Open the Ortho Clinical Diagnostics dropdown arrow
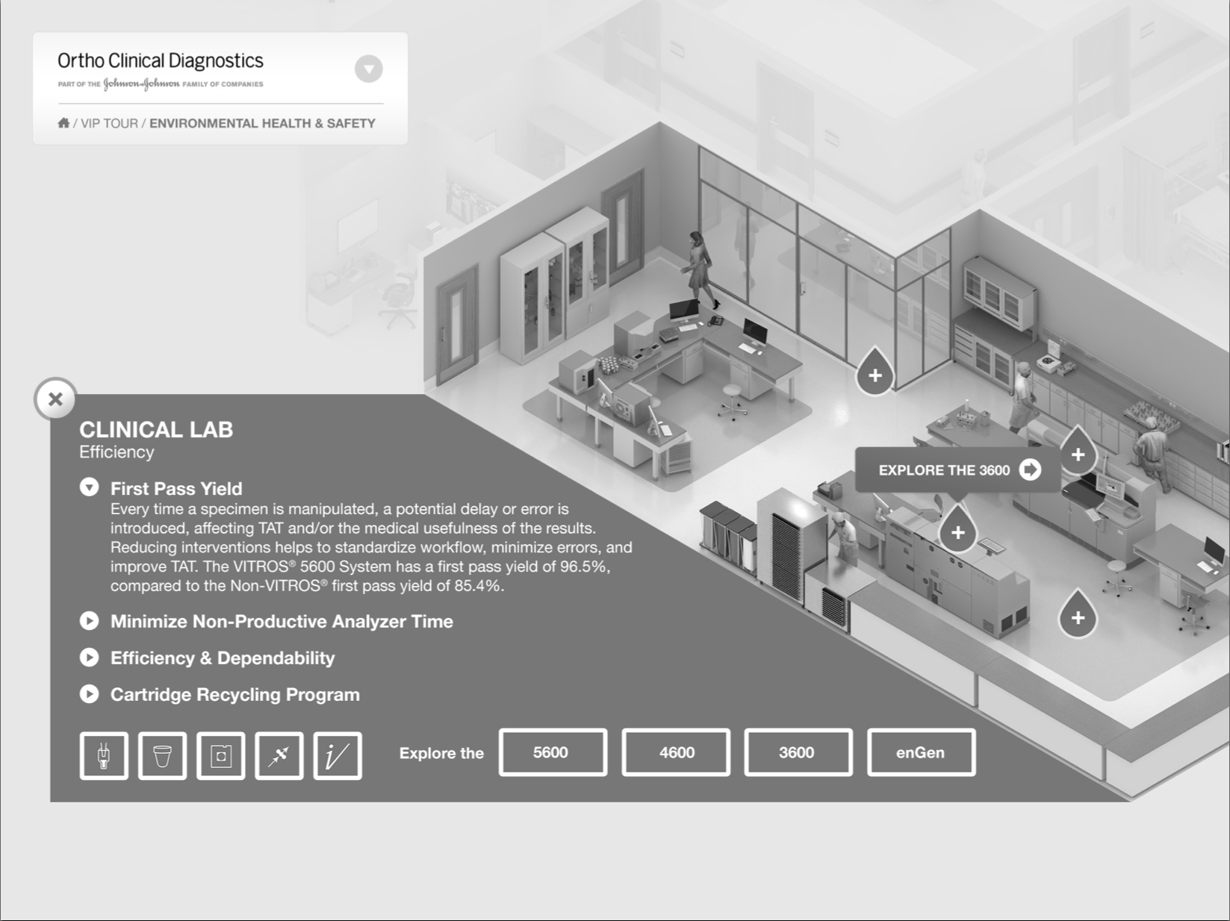This screenshot has width=1230, height=921. [368, 69]
